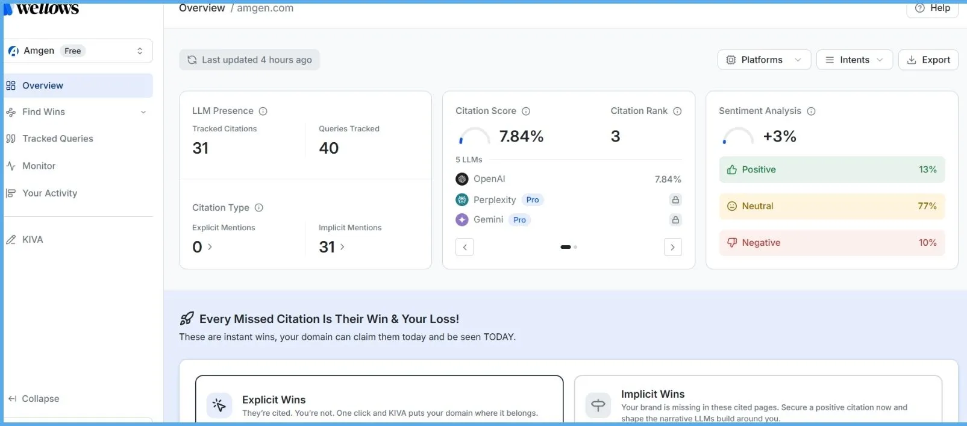Click the OpenAI 7.84% value

[x=668, y=180]
